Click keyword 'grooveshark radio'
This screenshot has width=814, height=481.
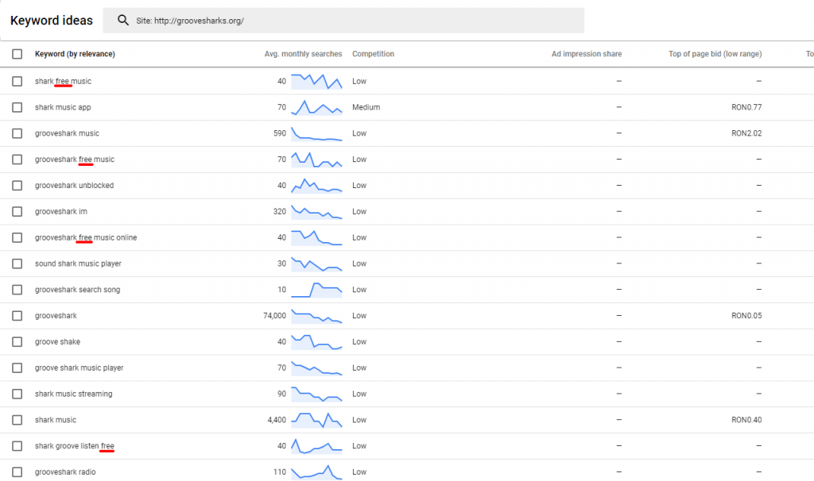[65, 471]
